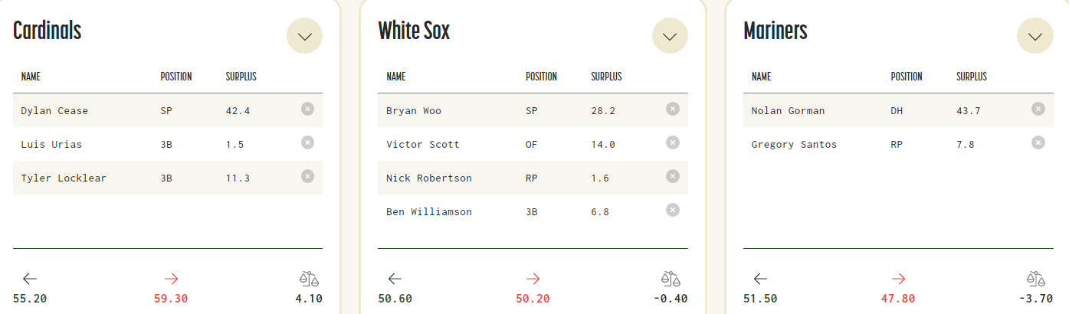Click the Surplus column header for Mariners
The image size is (1069, 314).
click(x=972, y=77)
